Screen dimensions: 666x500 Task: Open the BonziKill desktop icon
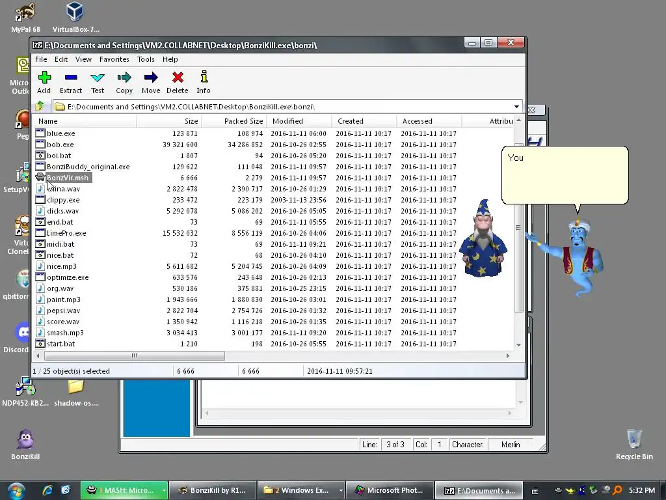pyautogui.click(x=25, y=444)
